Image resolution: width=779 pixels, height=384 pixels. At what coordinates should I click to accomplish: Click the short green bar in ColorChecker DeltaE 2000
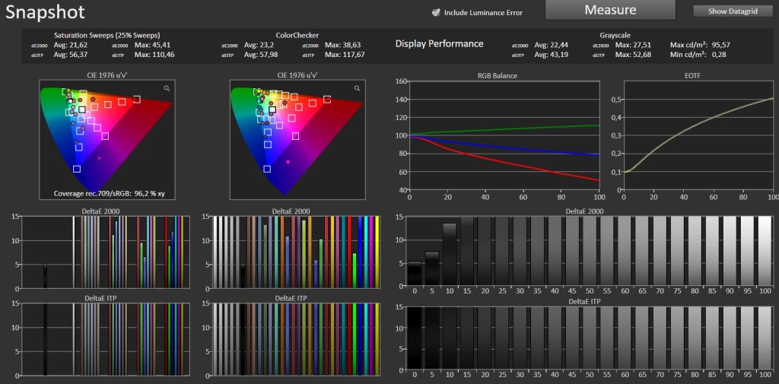pos(355,271)
